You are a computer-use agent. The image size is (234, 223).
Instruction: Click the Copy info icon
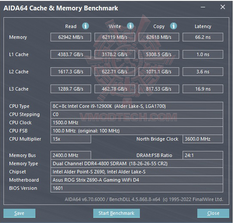click(174, 26)
